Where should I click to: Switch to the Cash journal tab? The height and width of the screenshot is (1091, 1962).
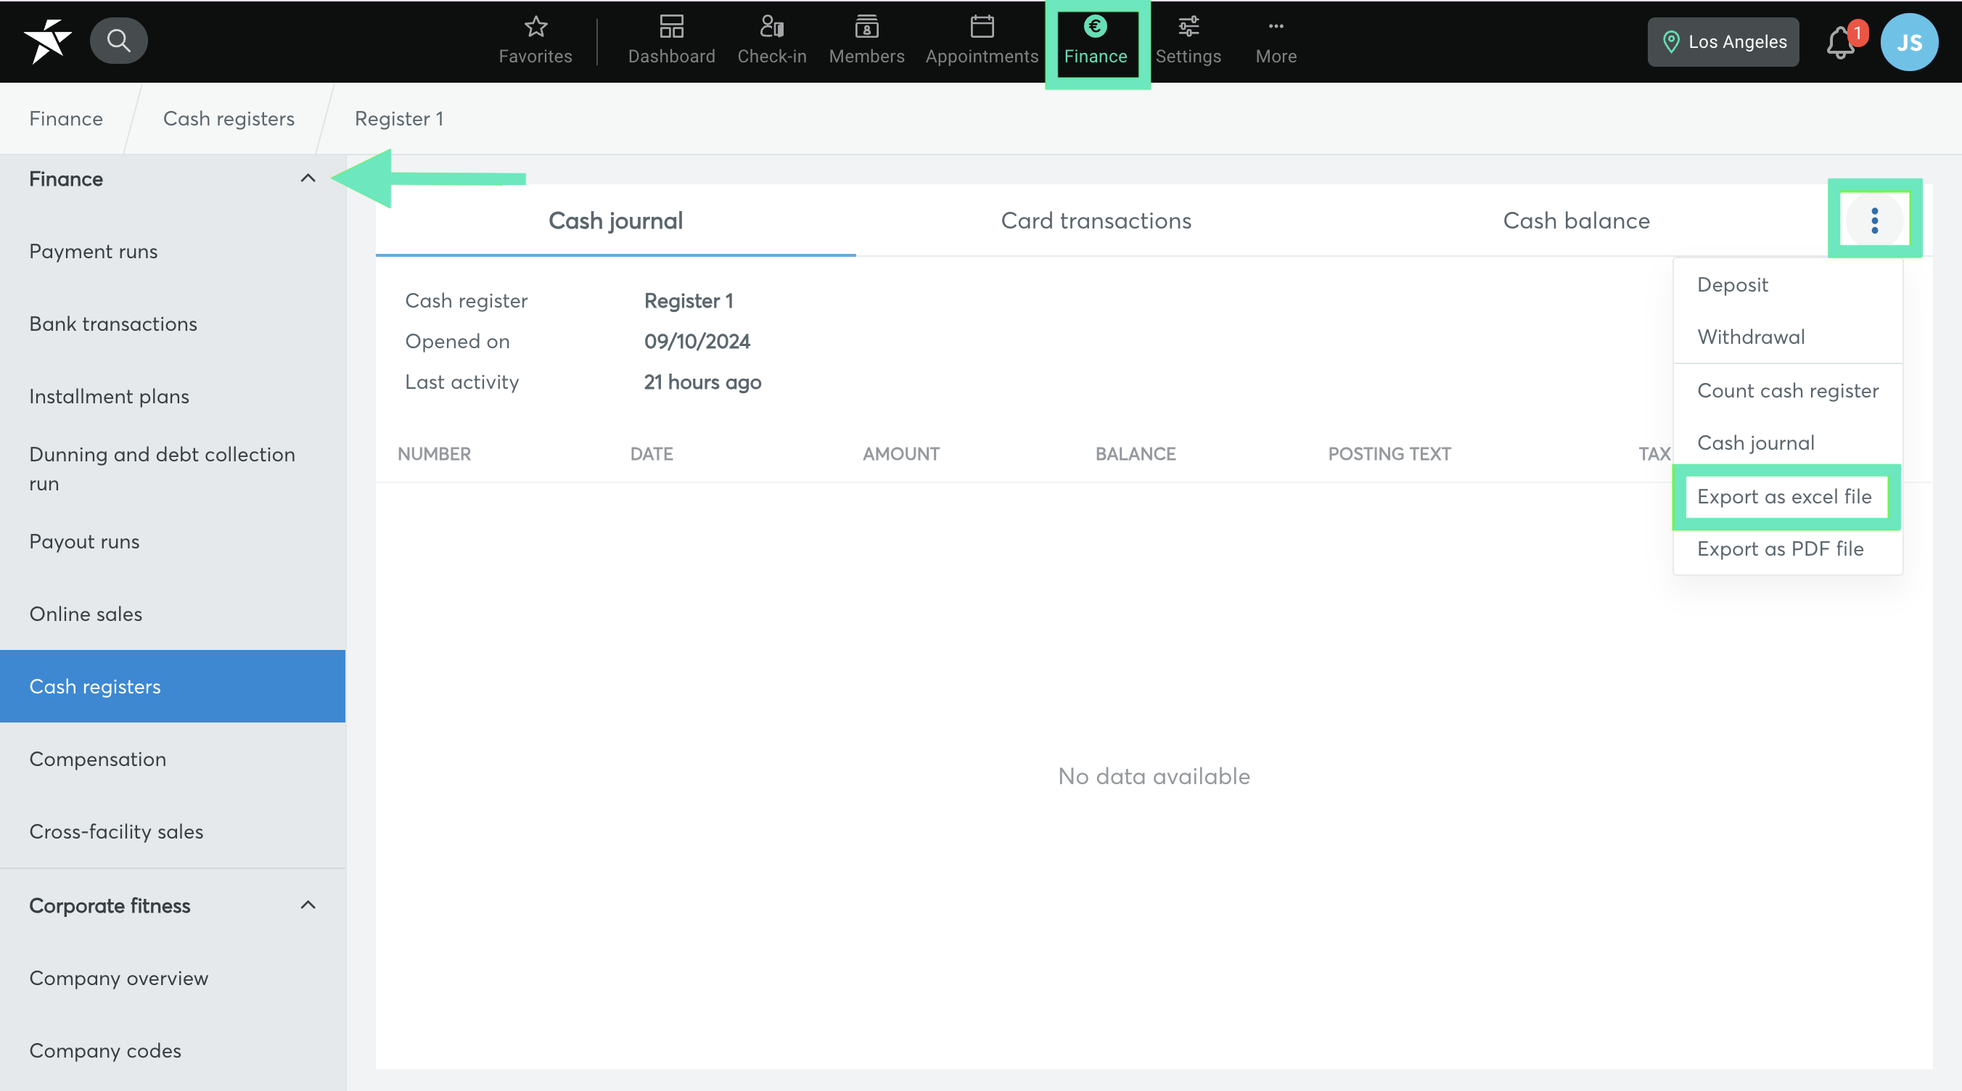615,221
